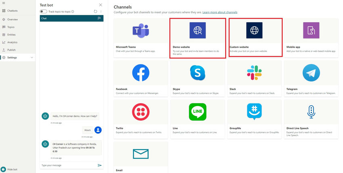Go to Publish page
The height and width of the screenshot is (173, 343).
[x=11, y=50]
